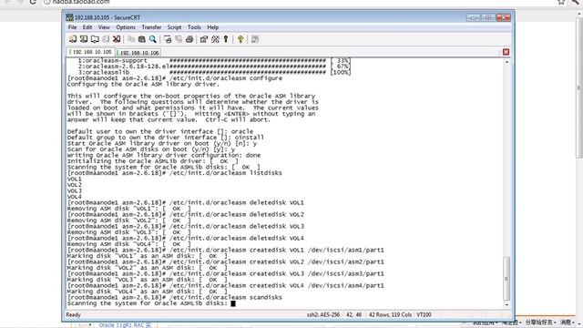The width and height of the screenshot is (583, 328).
Task: Click the VT100 status bar entry
Action: [x=424, y=314]
